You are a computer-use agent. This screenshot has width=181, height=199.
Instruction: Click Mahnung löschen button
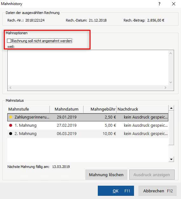point(106,175)
